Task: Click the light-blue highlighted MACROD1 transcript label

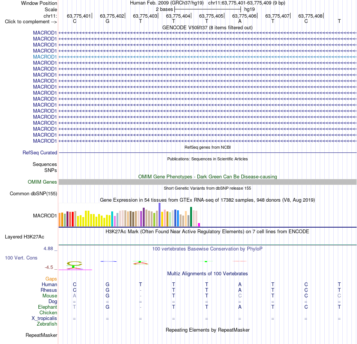Action: pos(45,57)
